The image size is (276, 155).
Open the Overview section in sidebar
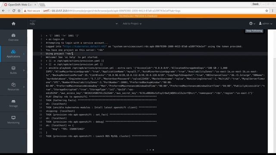(x=13, y=37)
